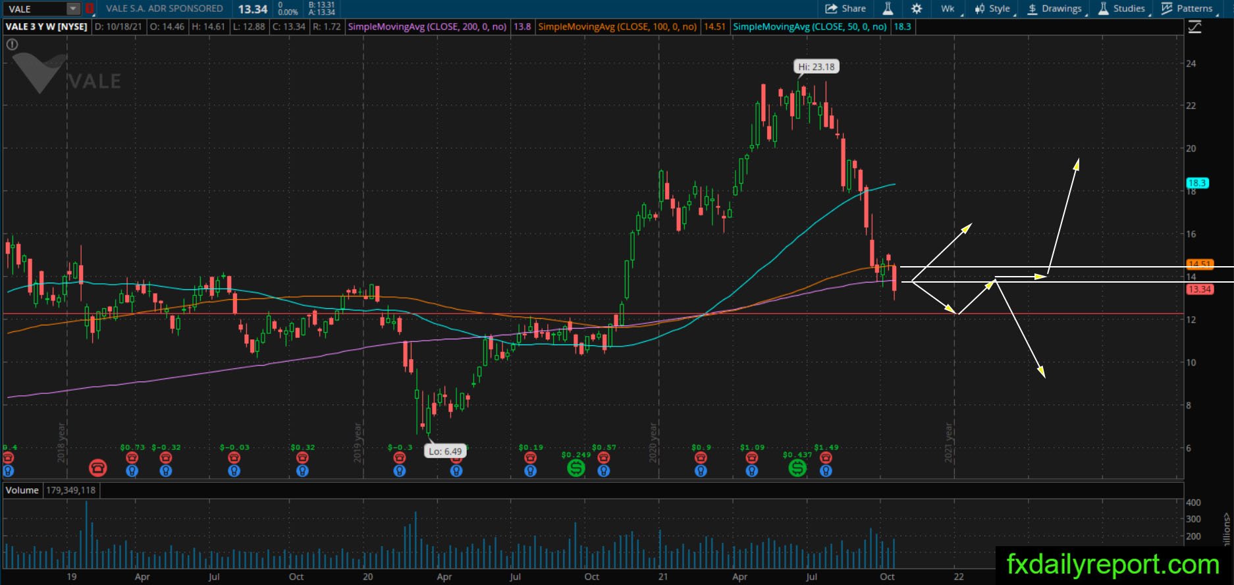The height and width of the screenshot is (585, 1234).
Task: Click the Volume panel label
Action: click(22, 490)
